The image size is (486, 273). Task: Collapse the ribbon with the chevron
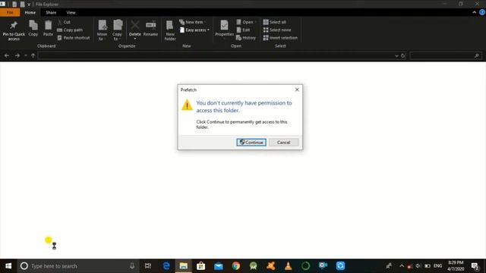[474, 12]
